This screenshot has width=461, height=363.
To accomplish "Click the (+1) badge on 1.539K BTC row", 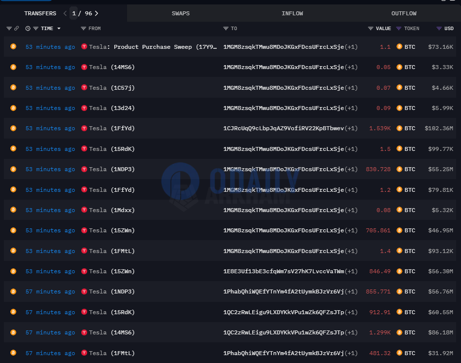I will click(x=351, y=128).
